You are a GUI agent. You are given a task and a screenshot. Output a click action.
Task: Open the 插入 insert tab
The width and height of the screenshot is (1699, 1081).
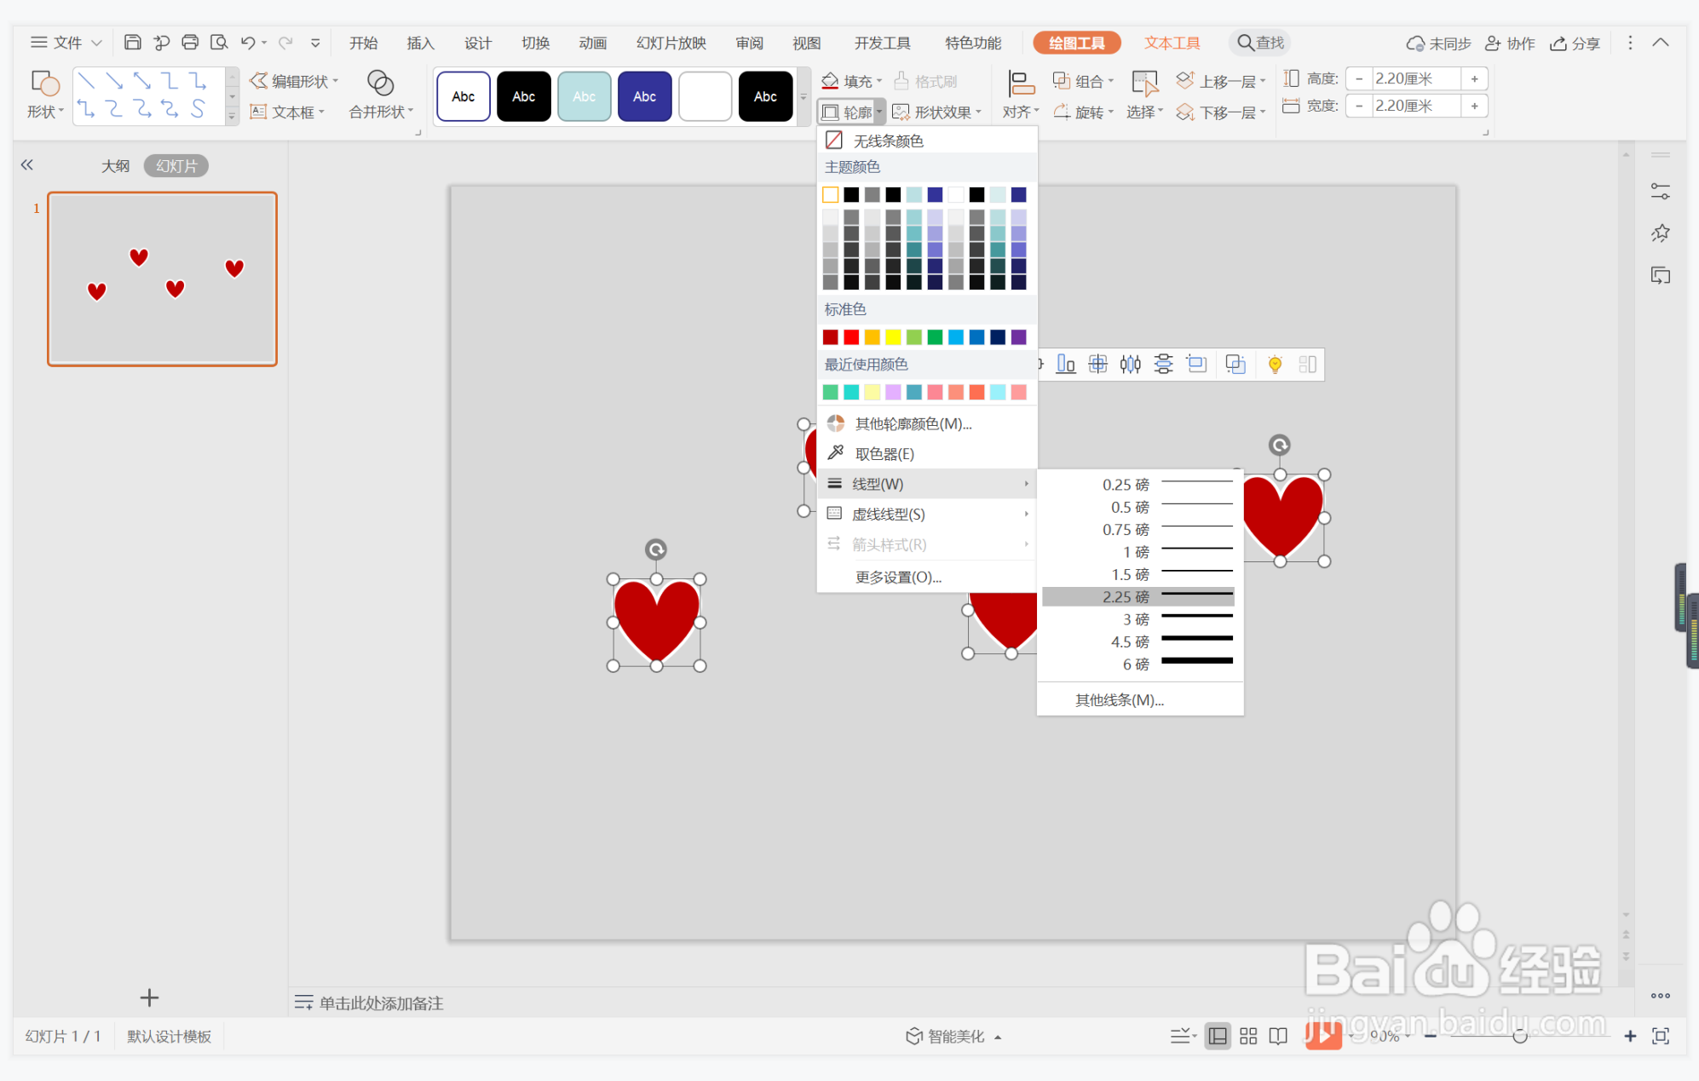[x=420, y=43]
